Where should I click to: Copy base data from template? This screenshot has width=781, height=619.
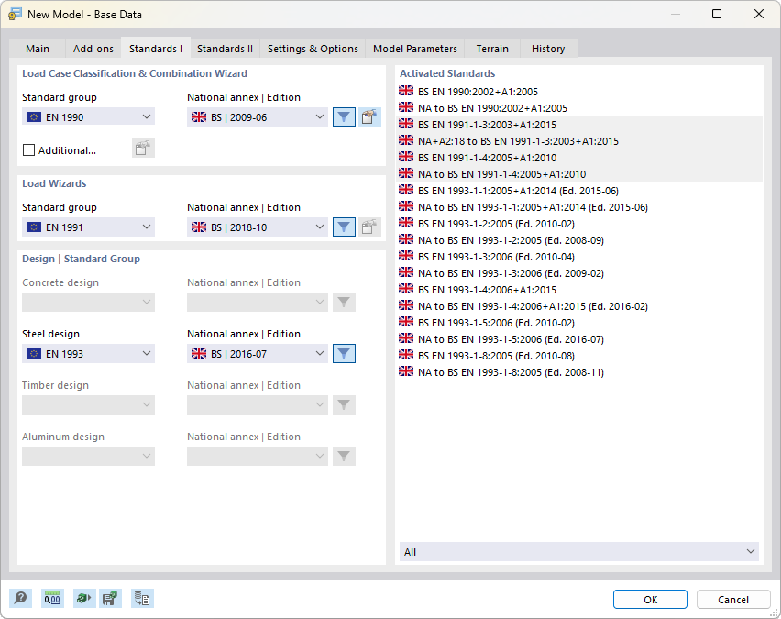(x=141, y=598)
